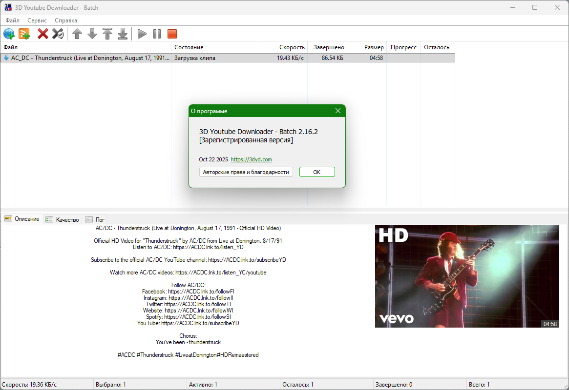Click the Subscribe to the official AC/DC channel line

tap(188, 260)
